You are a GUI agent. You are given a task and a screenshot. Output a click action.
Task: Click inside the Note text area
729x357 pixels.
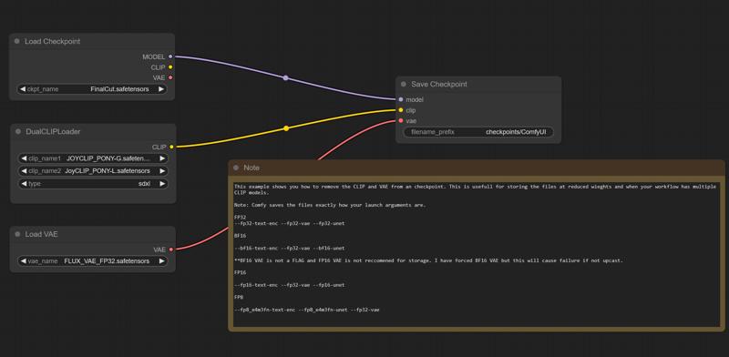coord(477,253)
